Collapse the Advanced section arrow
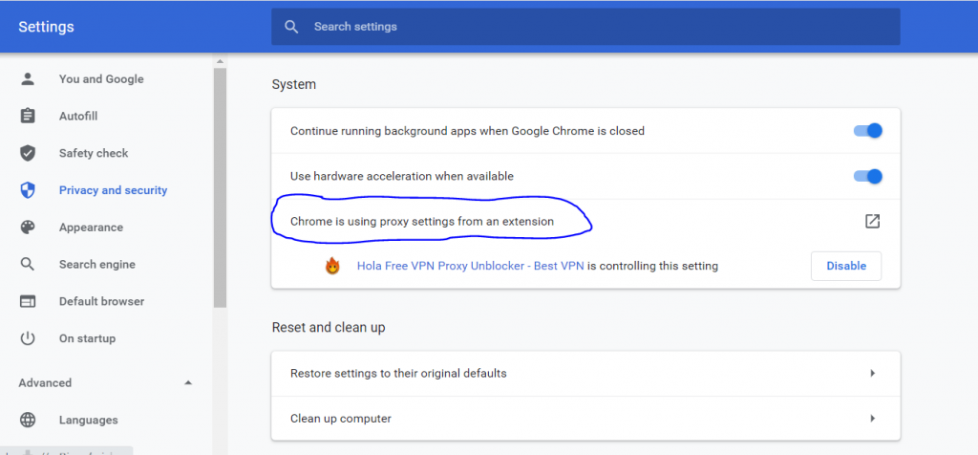Screen dimensions: 978x455 click(x=188, y=383)
